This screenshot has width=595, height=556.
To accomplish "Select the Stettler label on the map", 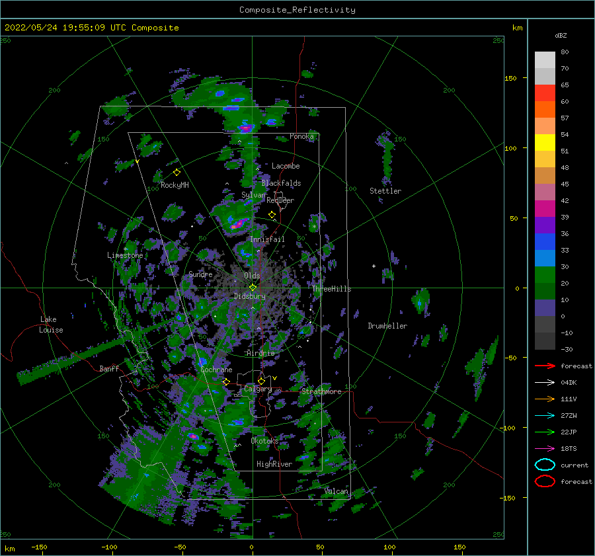I will (x=385, y=191).
